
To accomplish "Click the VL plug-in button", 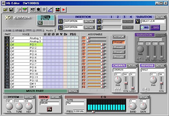I will [x=40, y=23].
